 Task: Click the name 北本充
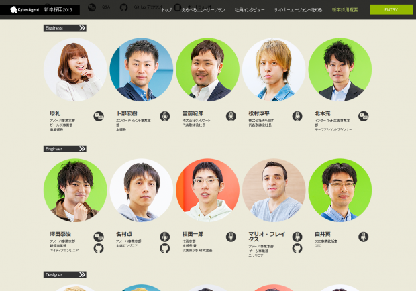(x=323, y=113)
